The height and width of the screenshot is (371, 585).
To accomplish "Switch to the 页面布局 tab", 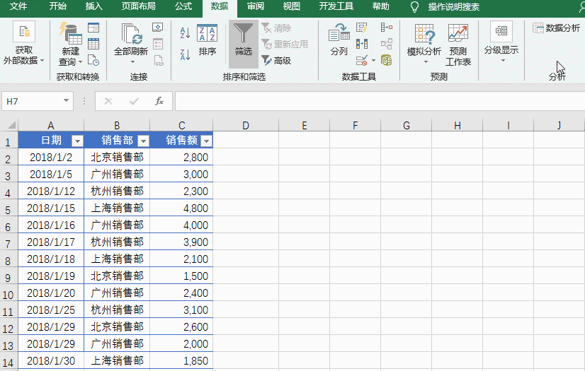I will 138,6.
